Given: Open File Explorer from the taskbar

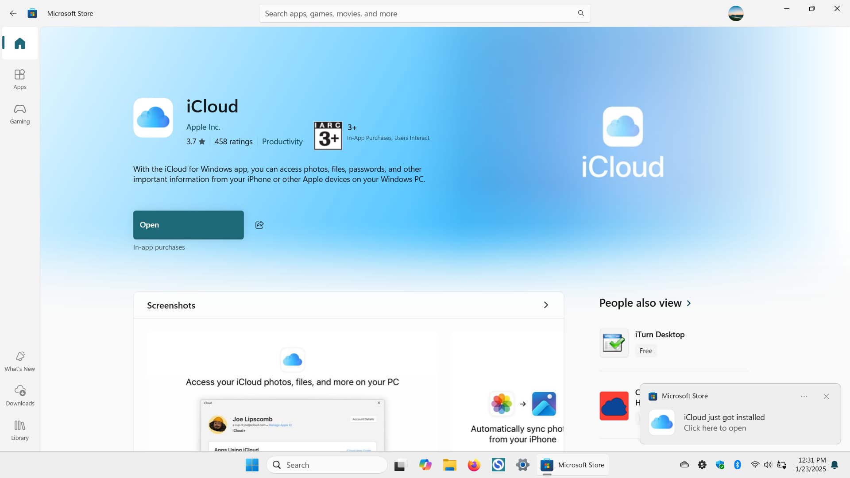Looking at the screenshot, I should point(449,465).
